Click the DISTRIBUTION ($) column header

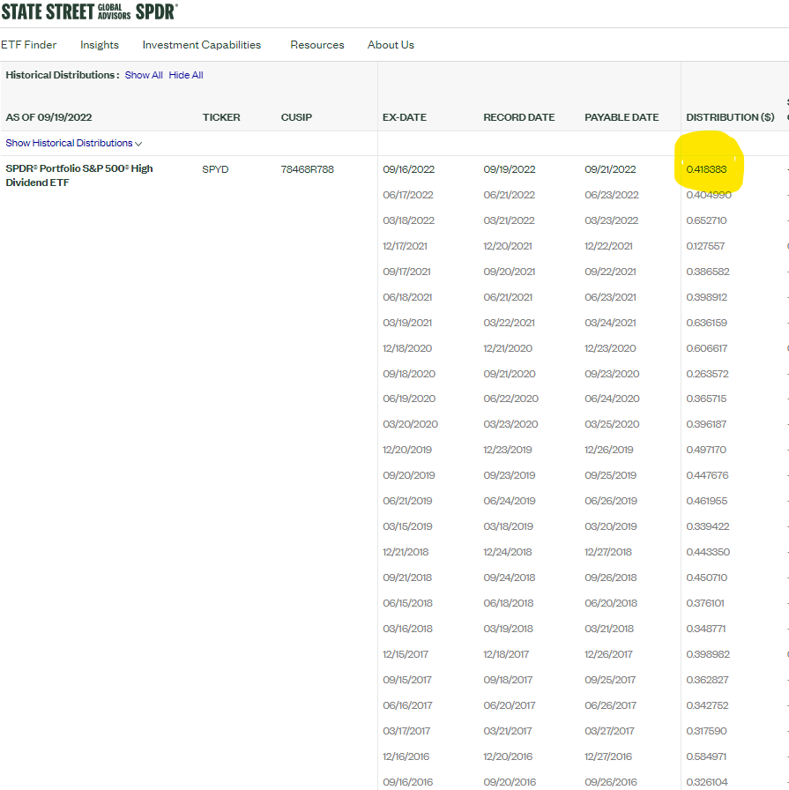pyautogui.click(x=730, y=117)
